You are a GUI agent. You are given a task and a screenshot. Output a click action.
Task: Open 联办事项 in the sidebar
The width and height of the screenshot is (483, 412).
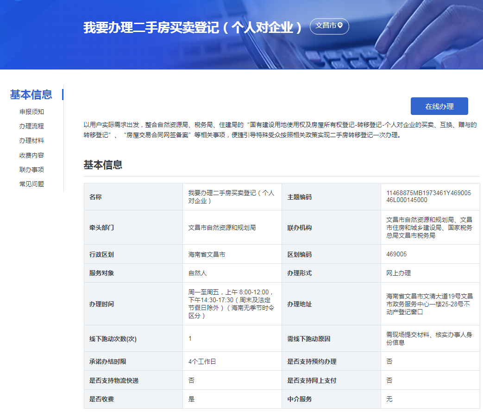[31, 169]
